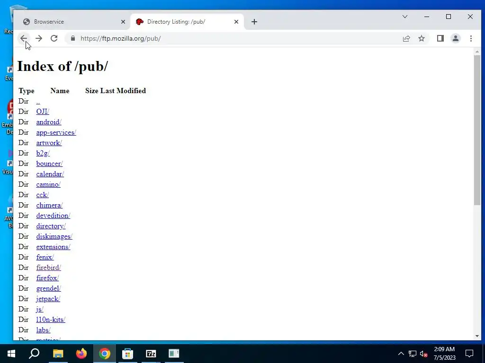Open the extensions/ directory
The height and width of the screenshot is (363, 485).
click(x=53, y=247)
